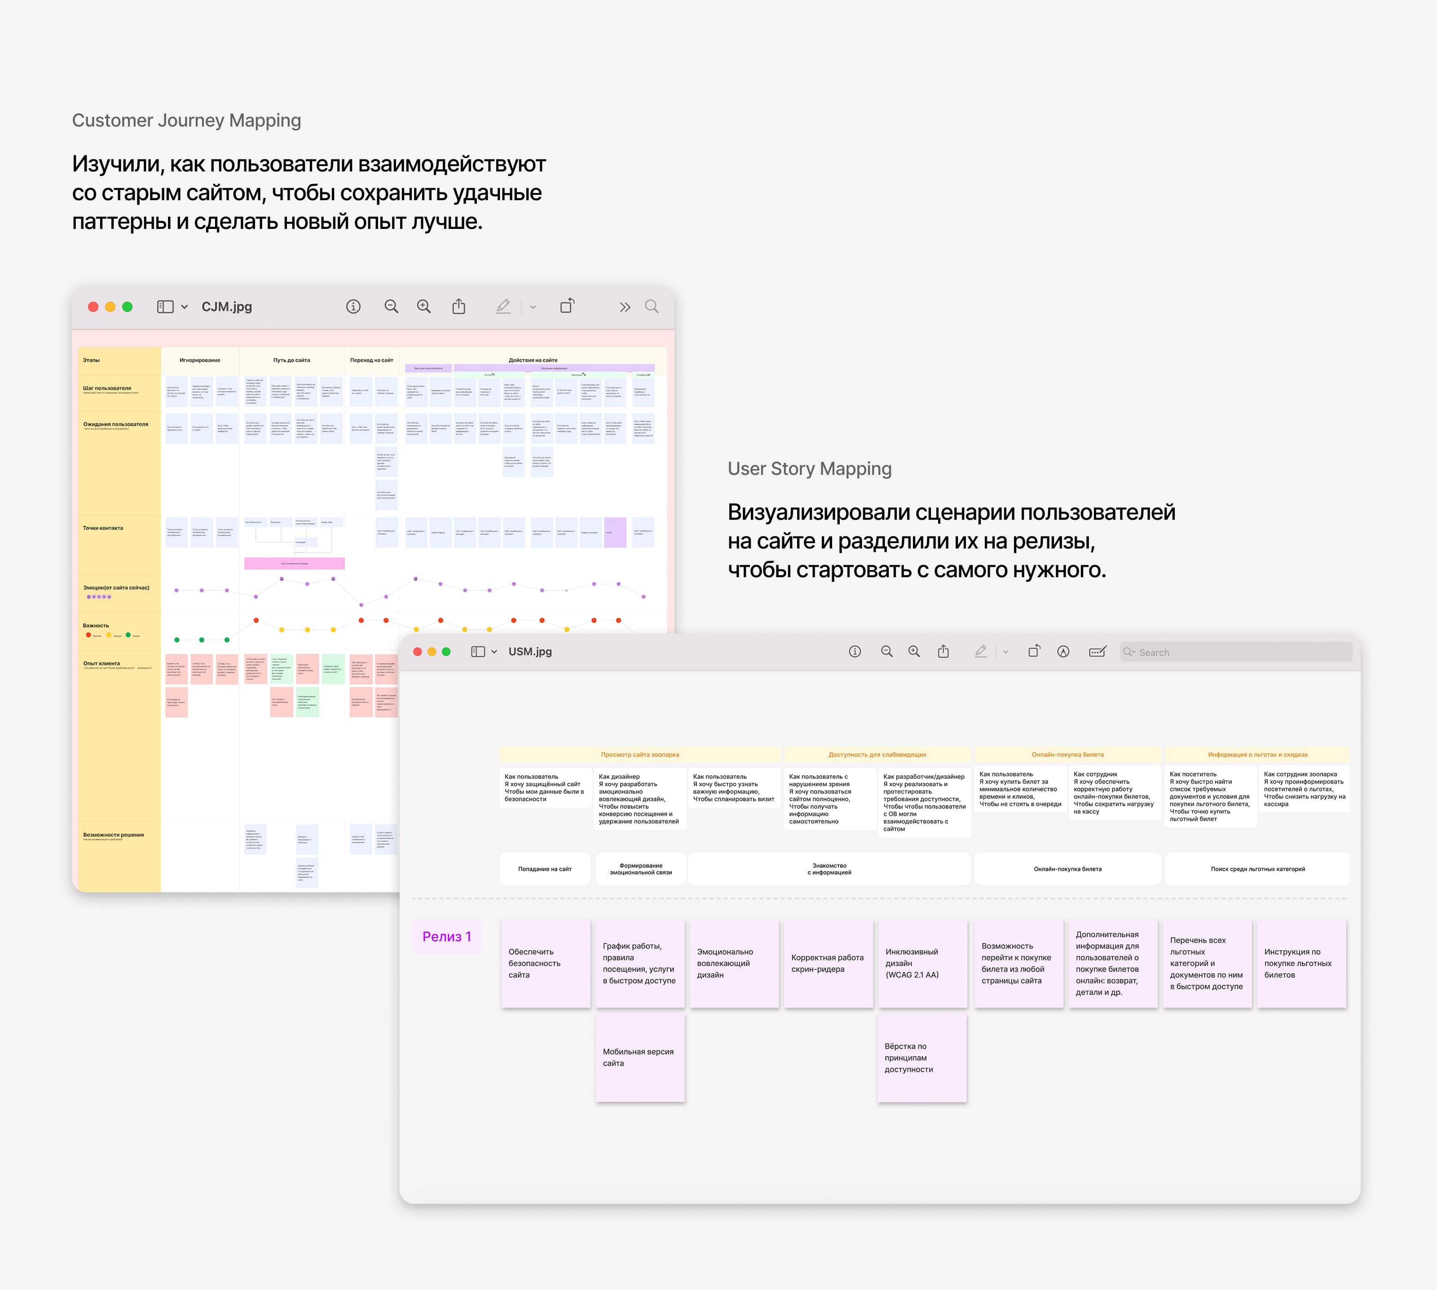The width and height of the screenshot is (1437, 1290).
Task: Expand sidebar view options in CJM.jpg window
Action: click(x=185, y=307)
